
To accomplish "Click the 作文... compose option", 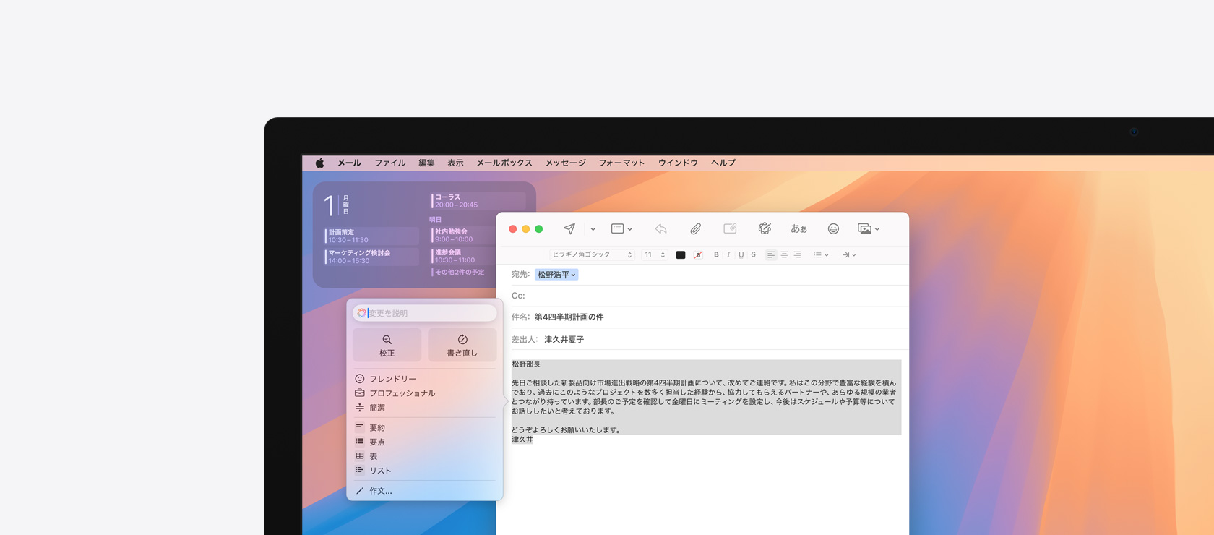I will pyautogui.click(x=380, y=491).
